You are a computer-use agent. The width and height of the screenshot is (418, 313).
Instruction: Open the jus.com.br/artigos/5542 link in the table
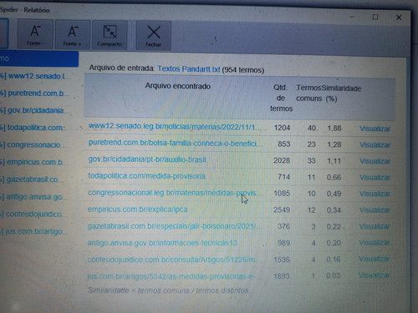pos(174,276)
